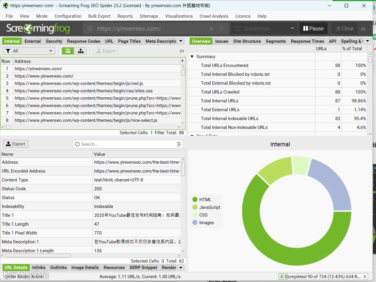
Task: Pause the running crawl
Action: pyautogui.click(x=313, y=29)
